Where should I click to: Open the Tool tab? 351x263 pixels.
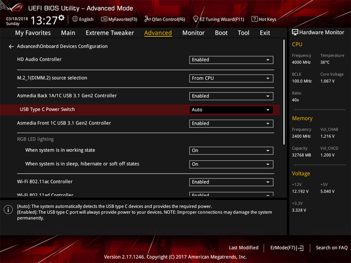point(243,33)
